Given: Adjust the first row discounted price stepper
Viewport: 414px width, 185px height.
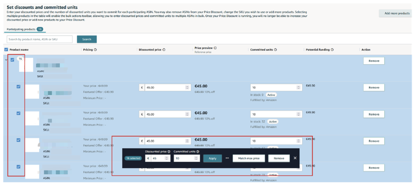Looking at the screenshot, I should click(187, 88).
